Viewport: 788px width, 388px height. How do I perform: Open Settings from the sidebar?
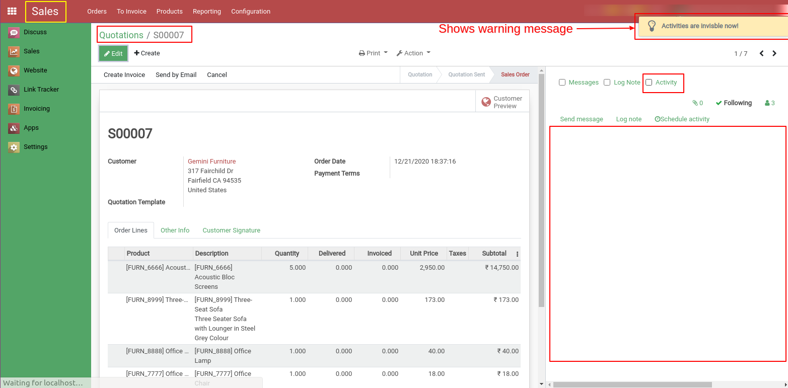[x=35, y=146]
